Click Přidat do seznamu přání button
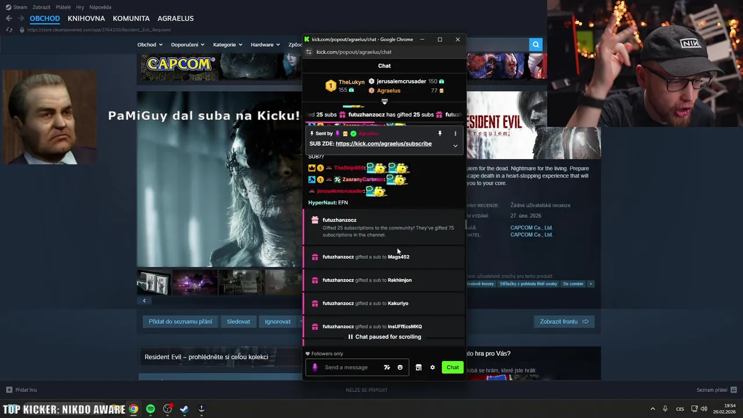This screenshot has width=743, height=418. (180, 322)
